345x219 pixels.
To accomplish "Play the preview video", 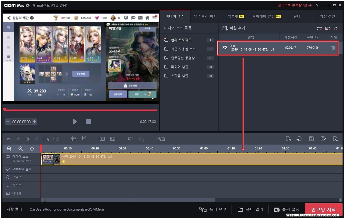I will click(x=75, y=122).
